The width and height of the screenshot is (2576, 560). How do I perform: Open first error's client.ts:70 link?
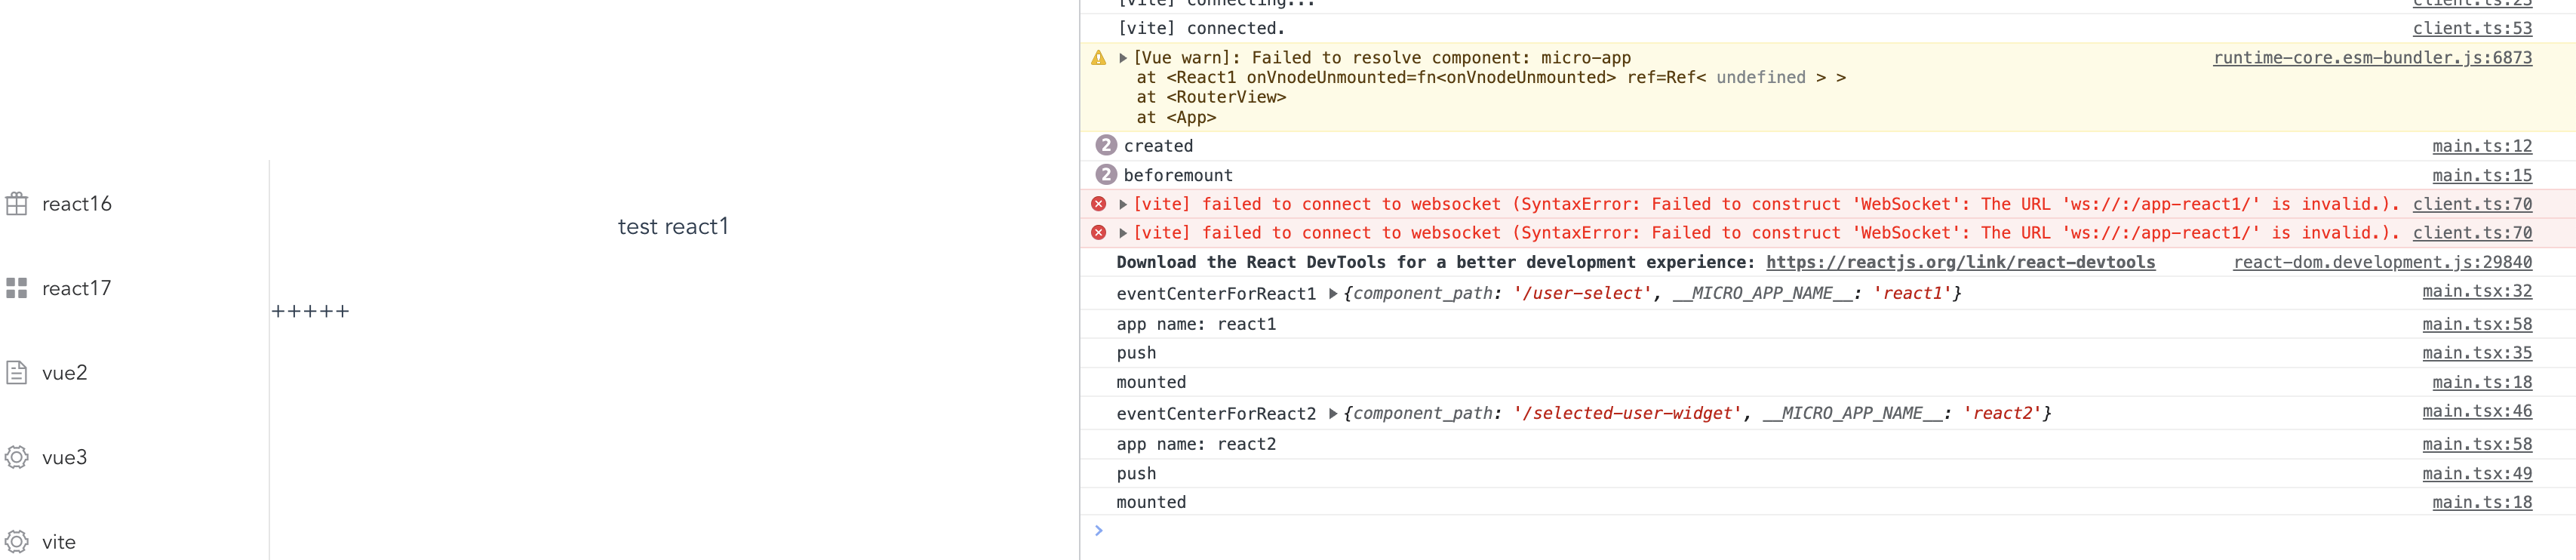pos(2472,204)
